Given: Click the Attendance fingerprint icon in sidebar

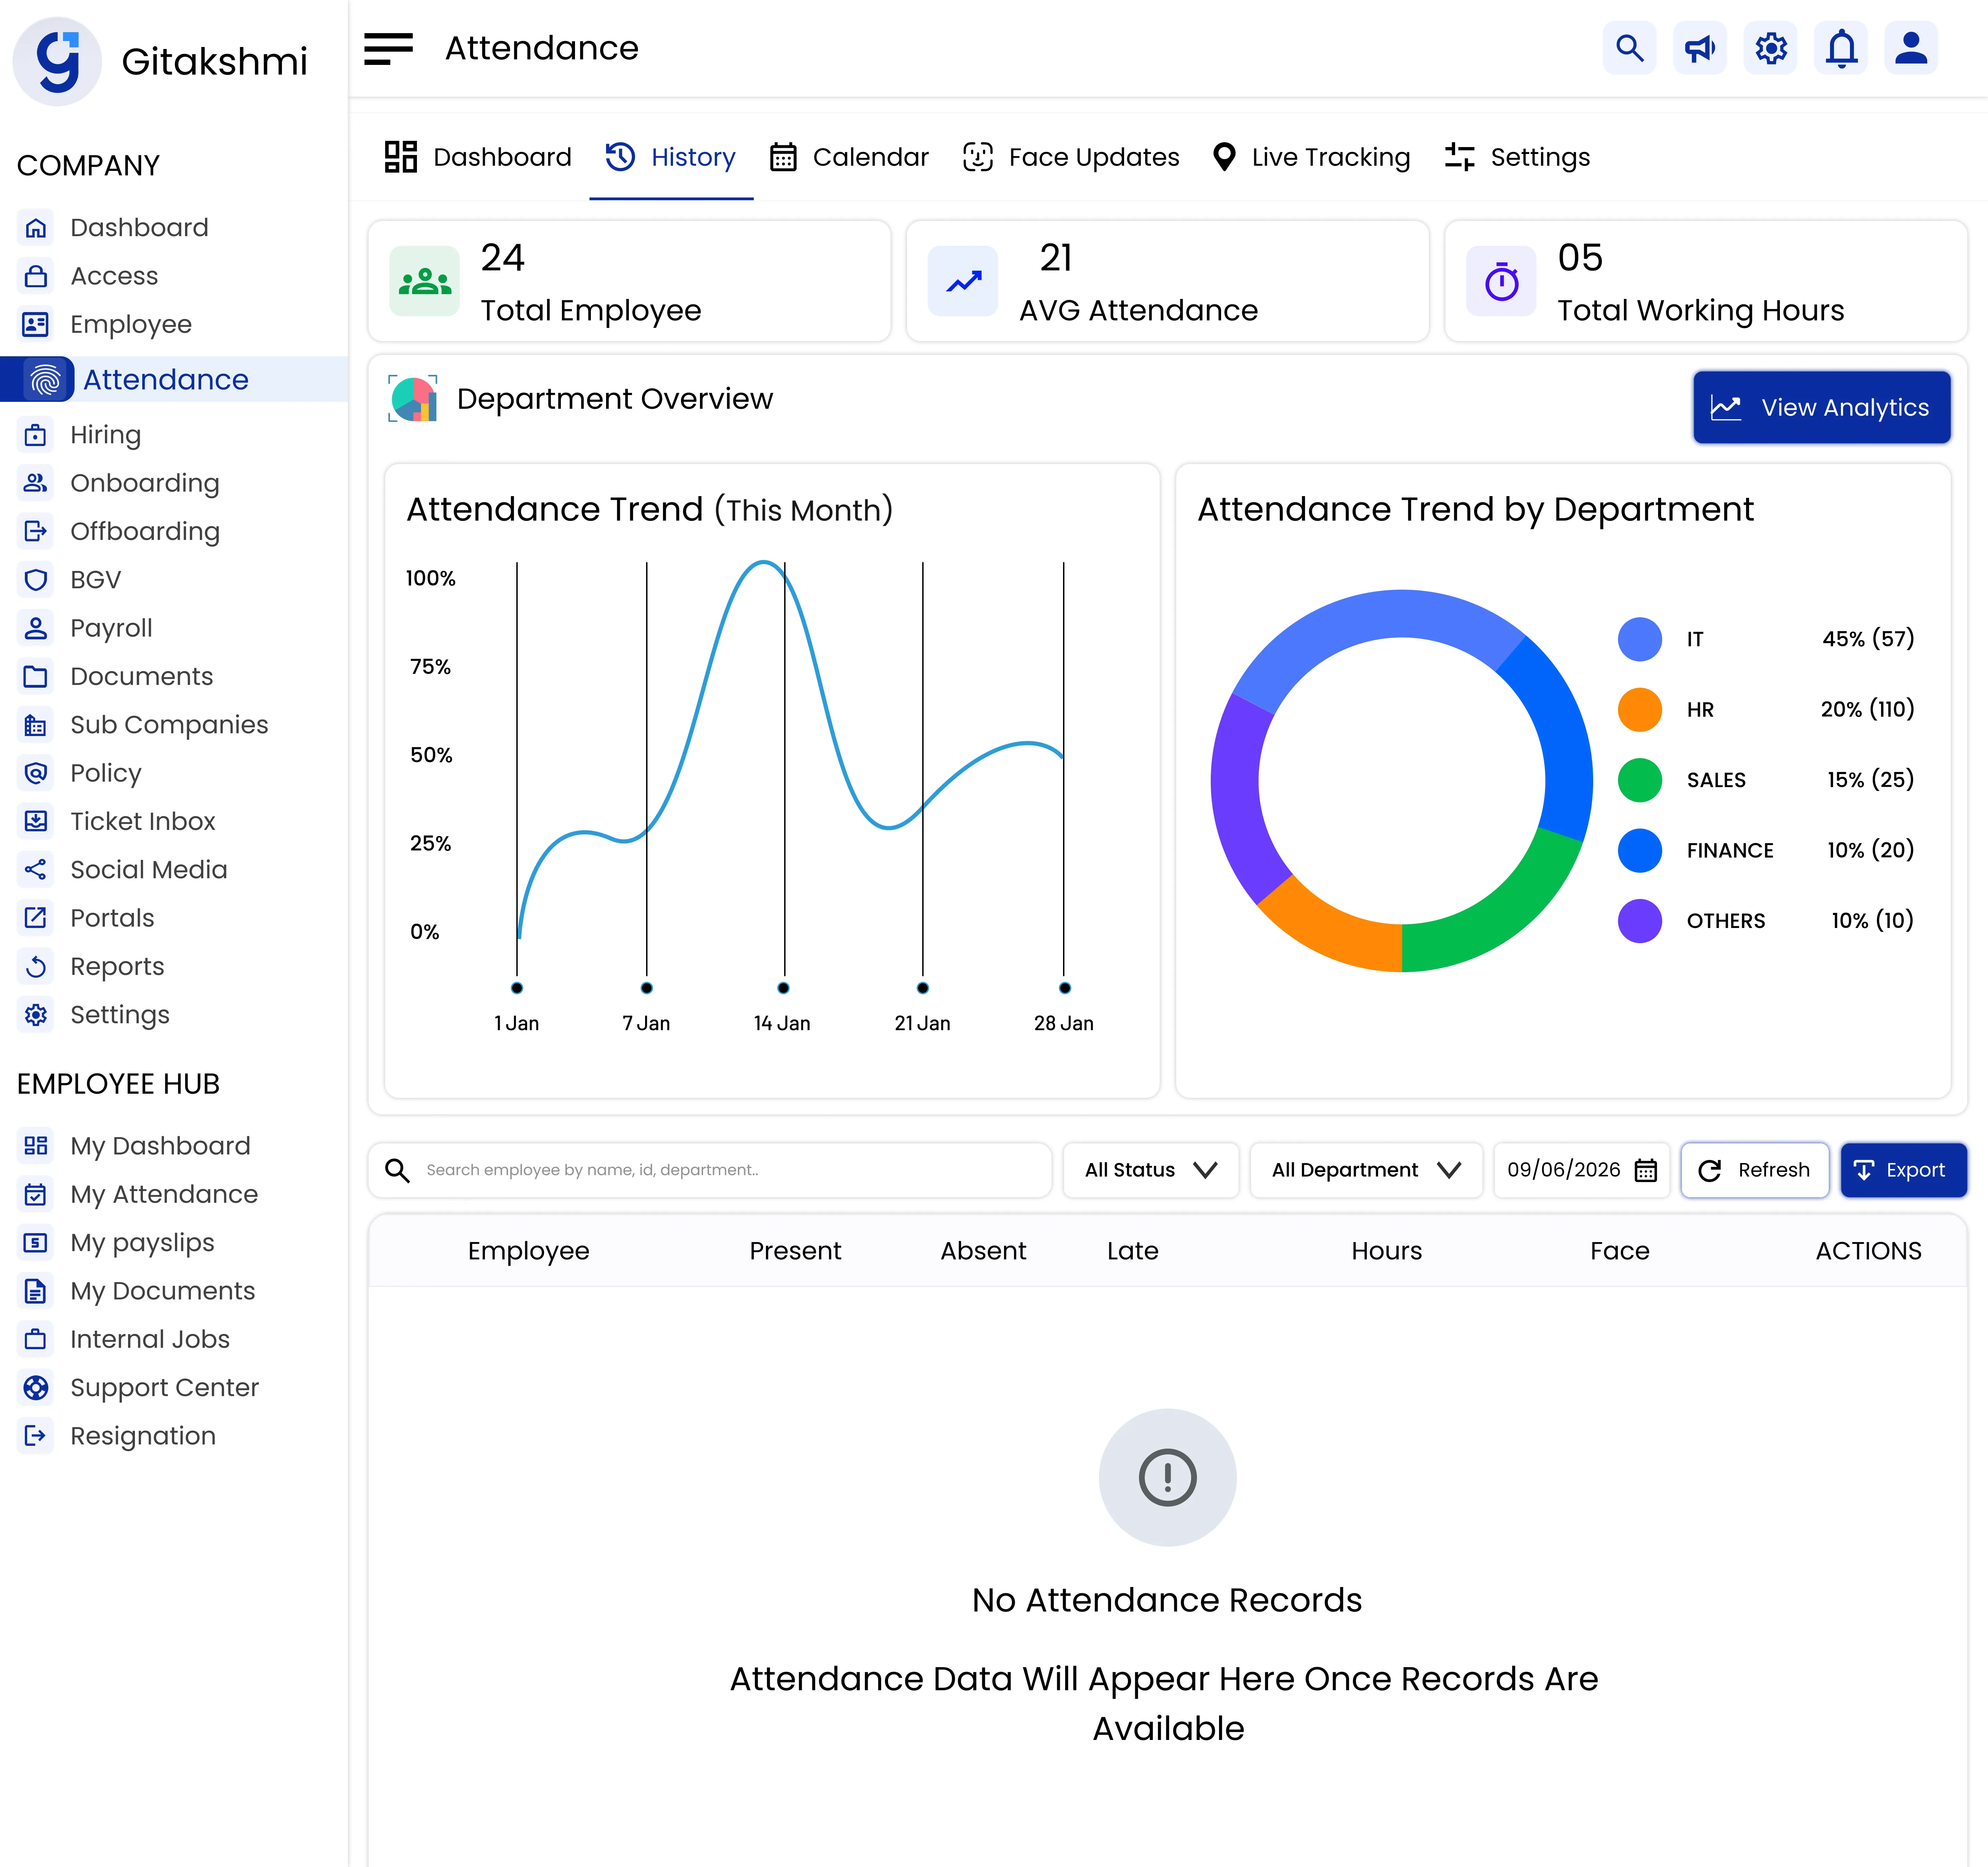Looking at the screenshot, I should click(46, 380).
